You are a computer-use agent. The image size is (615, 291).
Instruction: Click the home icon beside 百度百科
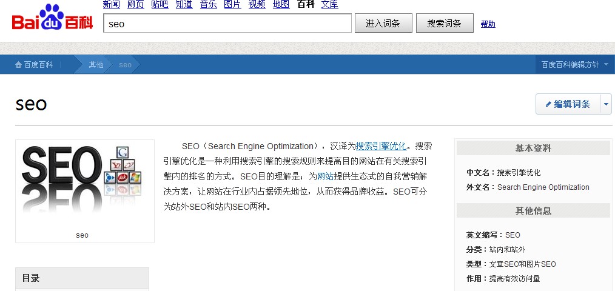coord(18,65)
